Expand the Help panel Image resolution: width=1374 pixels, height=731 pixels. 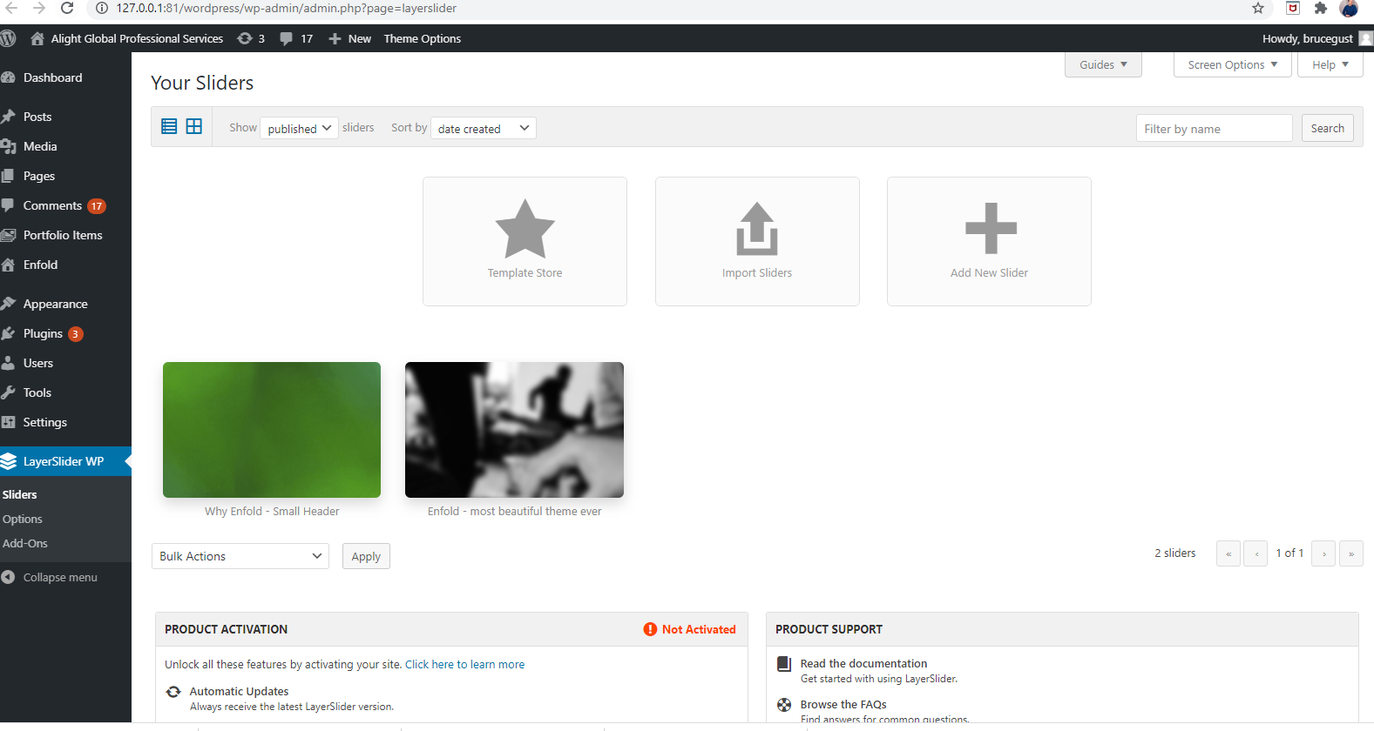coord(1330,64)
